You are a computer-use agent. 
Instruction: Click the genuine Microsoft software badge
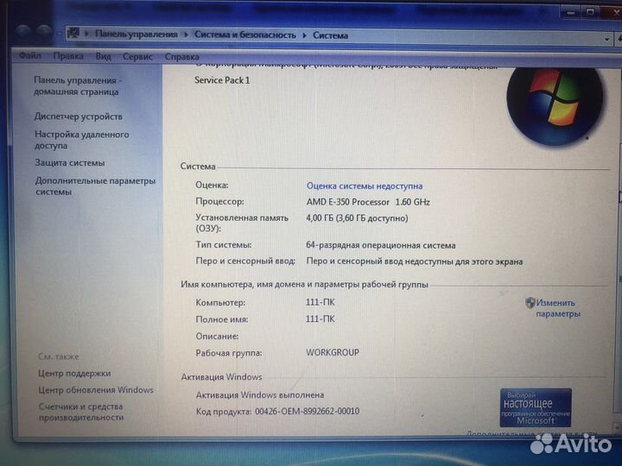(536, 407)
